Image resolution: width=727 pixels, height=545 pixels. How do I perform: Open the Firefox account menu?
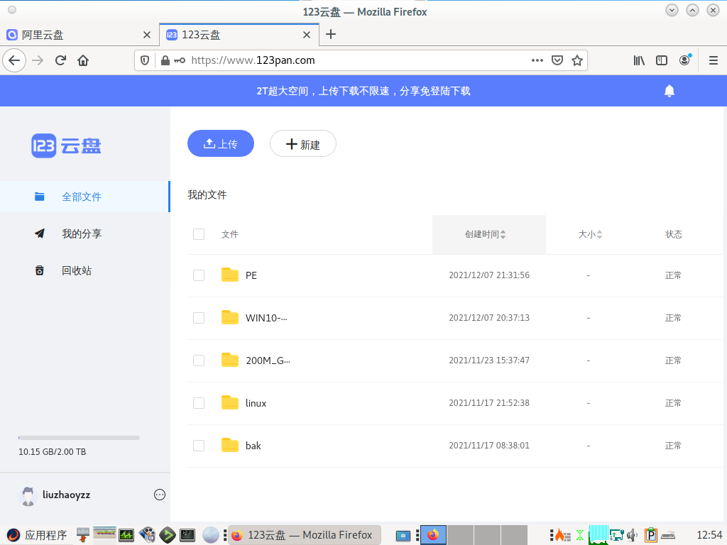685,60
